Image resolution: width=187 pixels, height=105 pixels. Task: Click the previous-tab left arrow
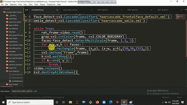pos(26,10)
